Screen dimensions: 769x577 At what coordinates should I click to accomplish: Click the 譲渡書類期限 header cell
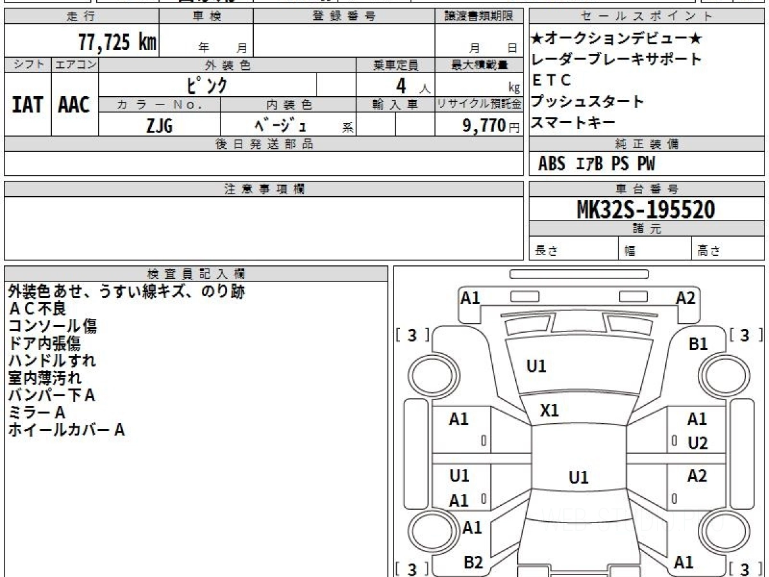[x=479, y=17]
